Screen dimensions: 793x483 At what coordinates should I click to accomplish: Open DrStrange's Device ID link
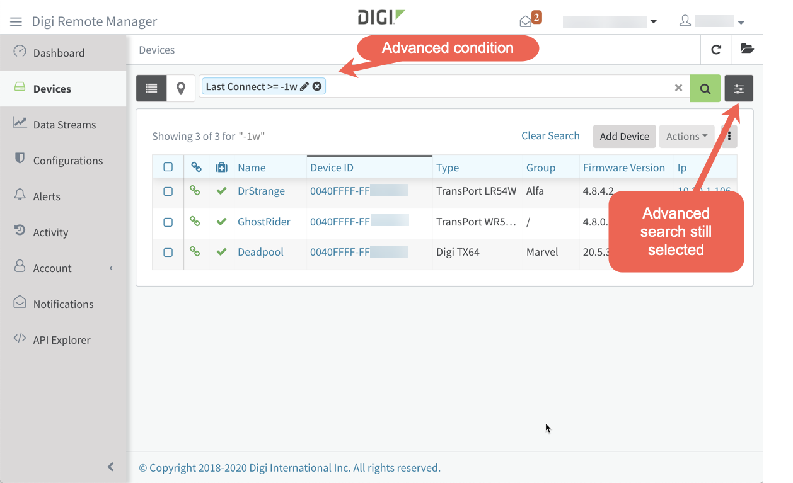tap(359, 191)
